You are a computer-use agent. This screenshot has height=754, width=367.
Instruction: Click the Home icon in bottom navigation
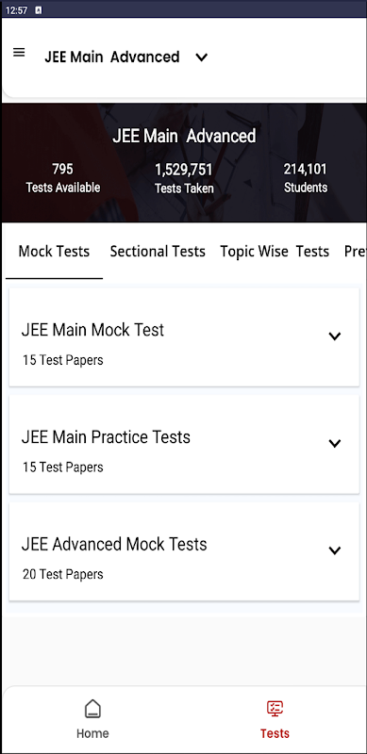point(92,709)
